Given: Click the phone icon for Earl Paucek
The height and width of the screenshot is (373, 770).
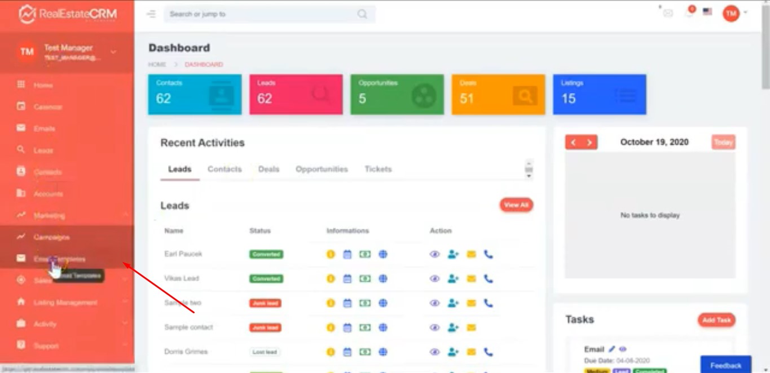Looking at the screenshot, I should pos(489,254).
